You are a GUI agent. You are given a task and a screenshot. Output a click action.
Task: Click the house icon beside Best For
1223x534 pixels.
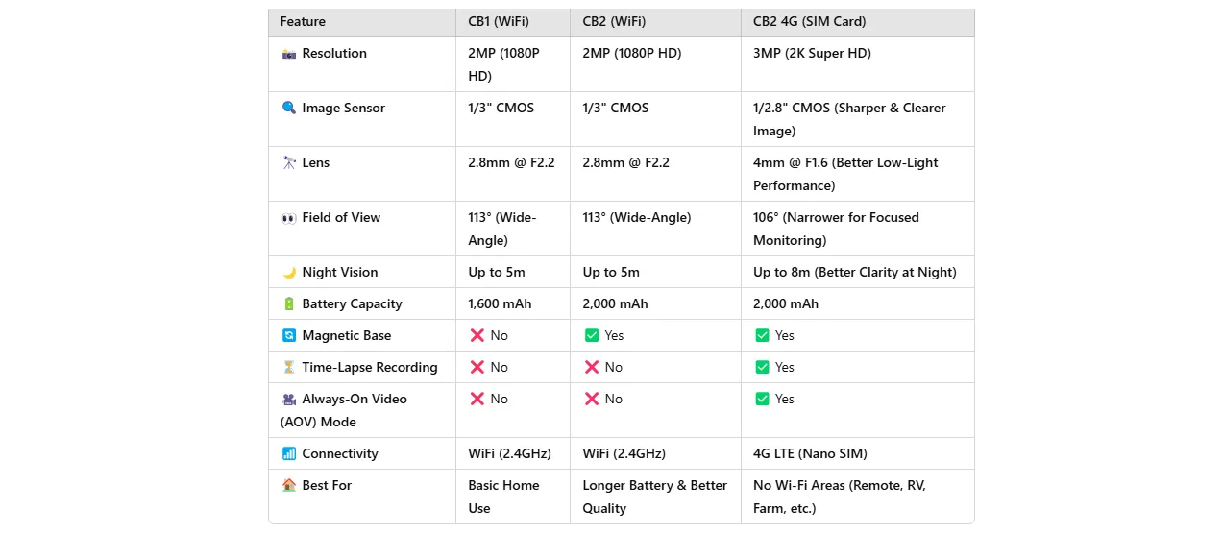(289, 486)
